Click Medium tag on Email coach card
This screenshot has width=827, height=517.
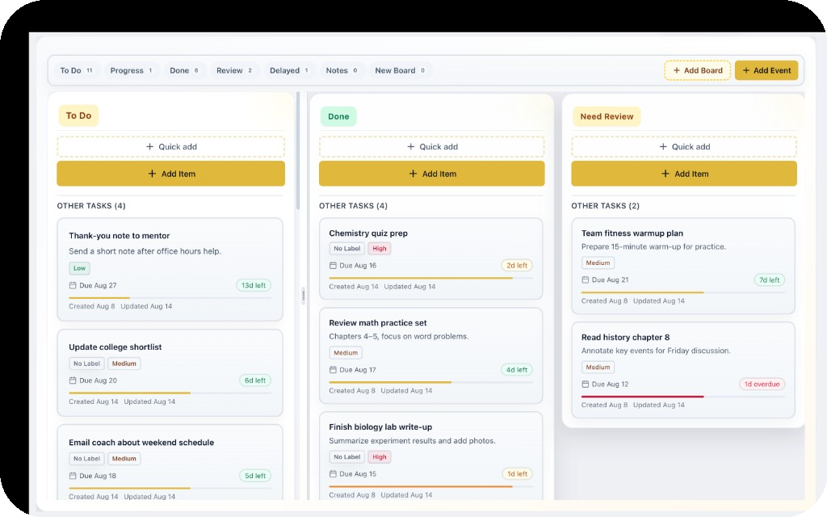(x=124, y=459)
